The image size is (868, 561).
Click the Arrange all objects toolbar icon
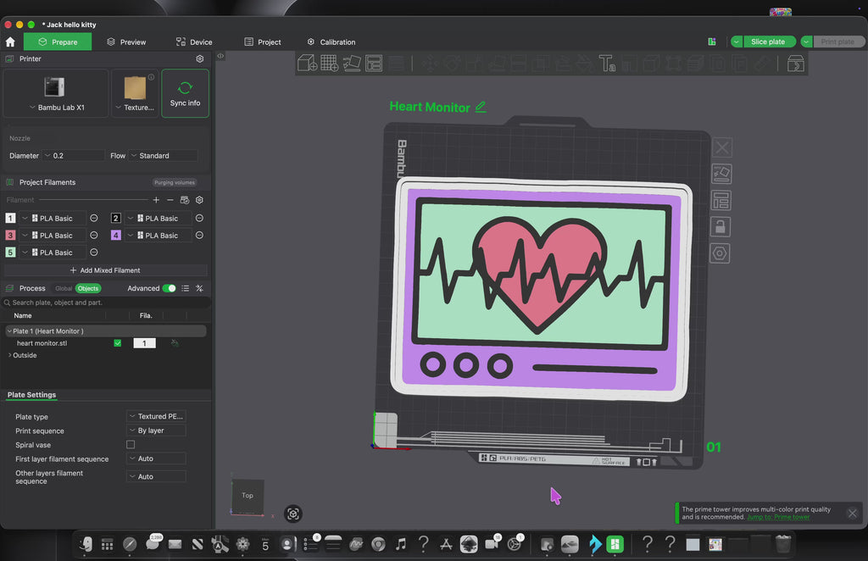(x=374, y=64)
